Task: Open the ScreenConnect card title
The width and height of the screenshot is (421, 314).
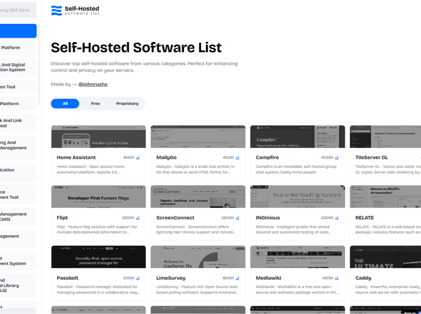Action: click(x=175, y=218)
